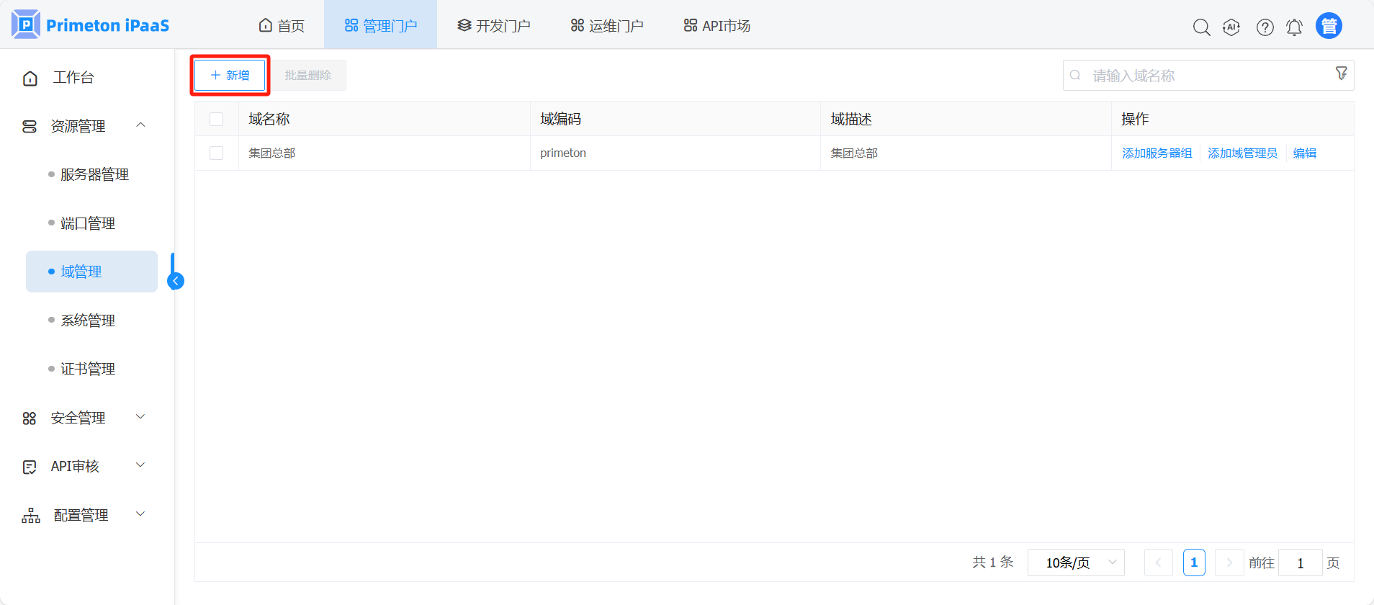Image resolution: width=1374 pixels, height=605 pixels.
Task: Toggle the select-all checkbox in table header
Action: pyautogui.click(x=217, y=119)
